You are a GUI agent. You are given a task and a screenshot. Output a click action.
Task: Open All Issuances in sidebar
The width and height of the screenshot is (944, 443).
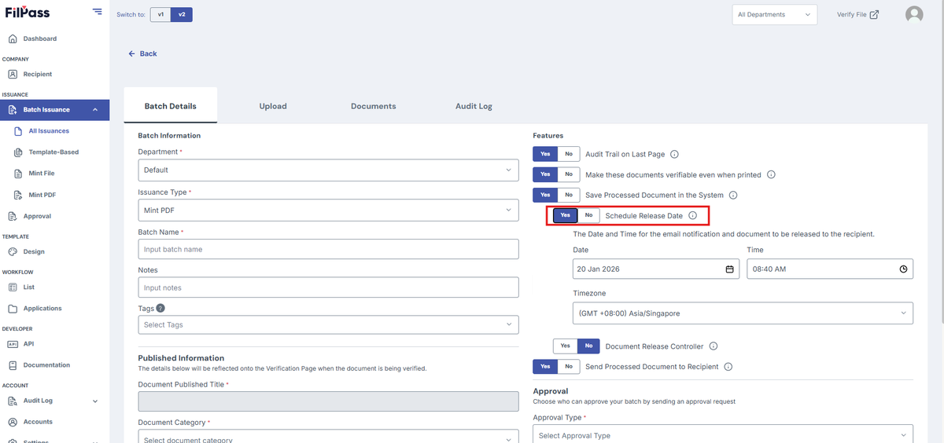tap(49, 131)
